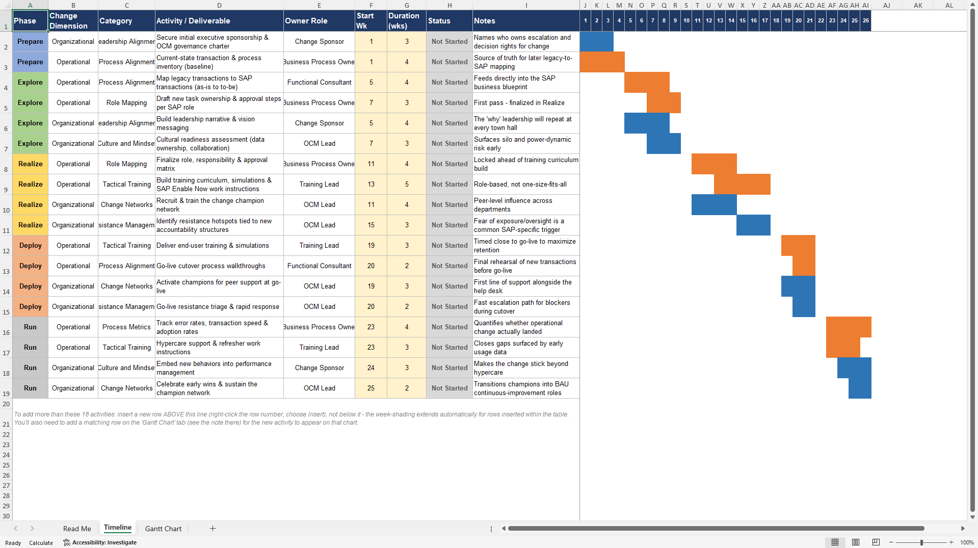Click 'Role-based, not one-size-fits-all' note

[x=526, y=185]
